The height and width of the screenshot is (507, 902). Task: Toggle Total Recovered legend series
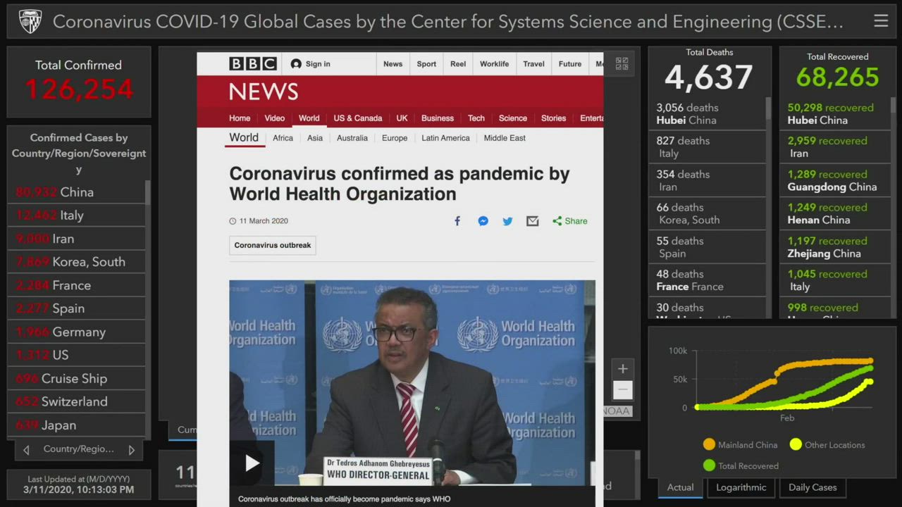(741, 466)
